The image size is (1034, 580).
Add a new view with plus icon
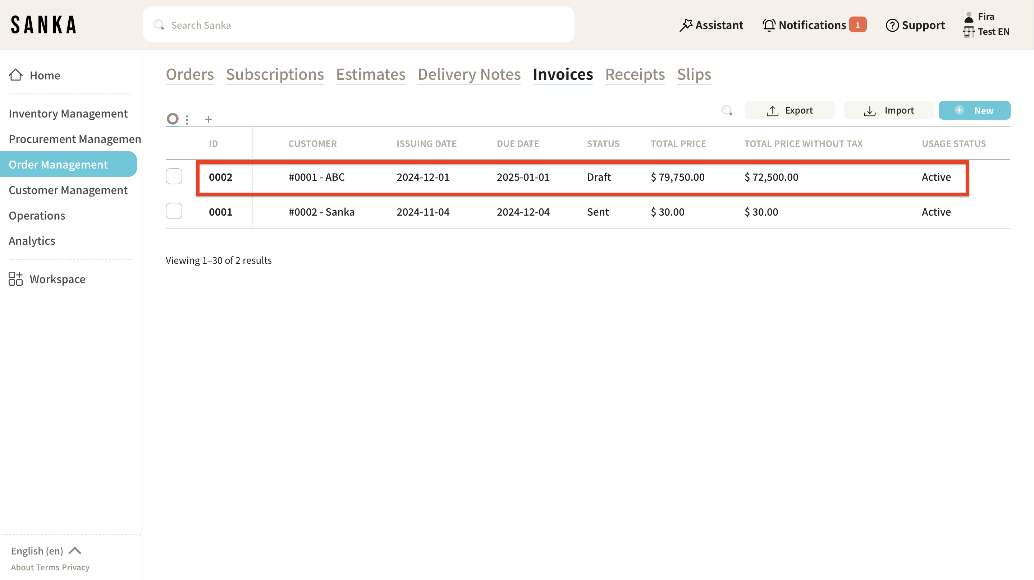tap(208, 119)
